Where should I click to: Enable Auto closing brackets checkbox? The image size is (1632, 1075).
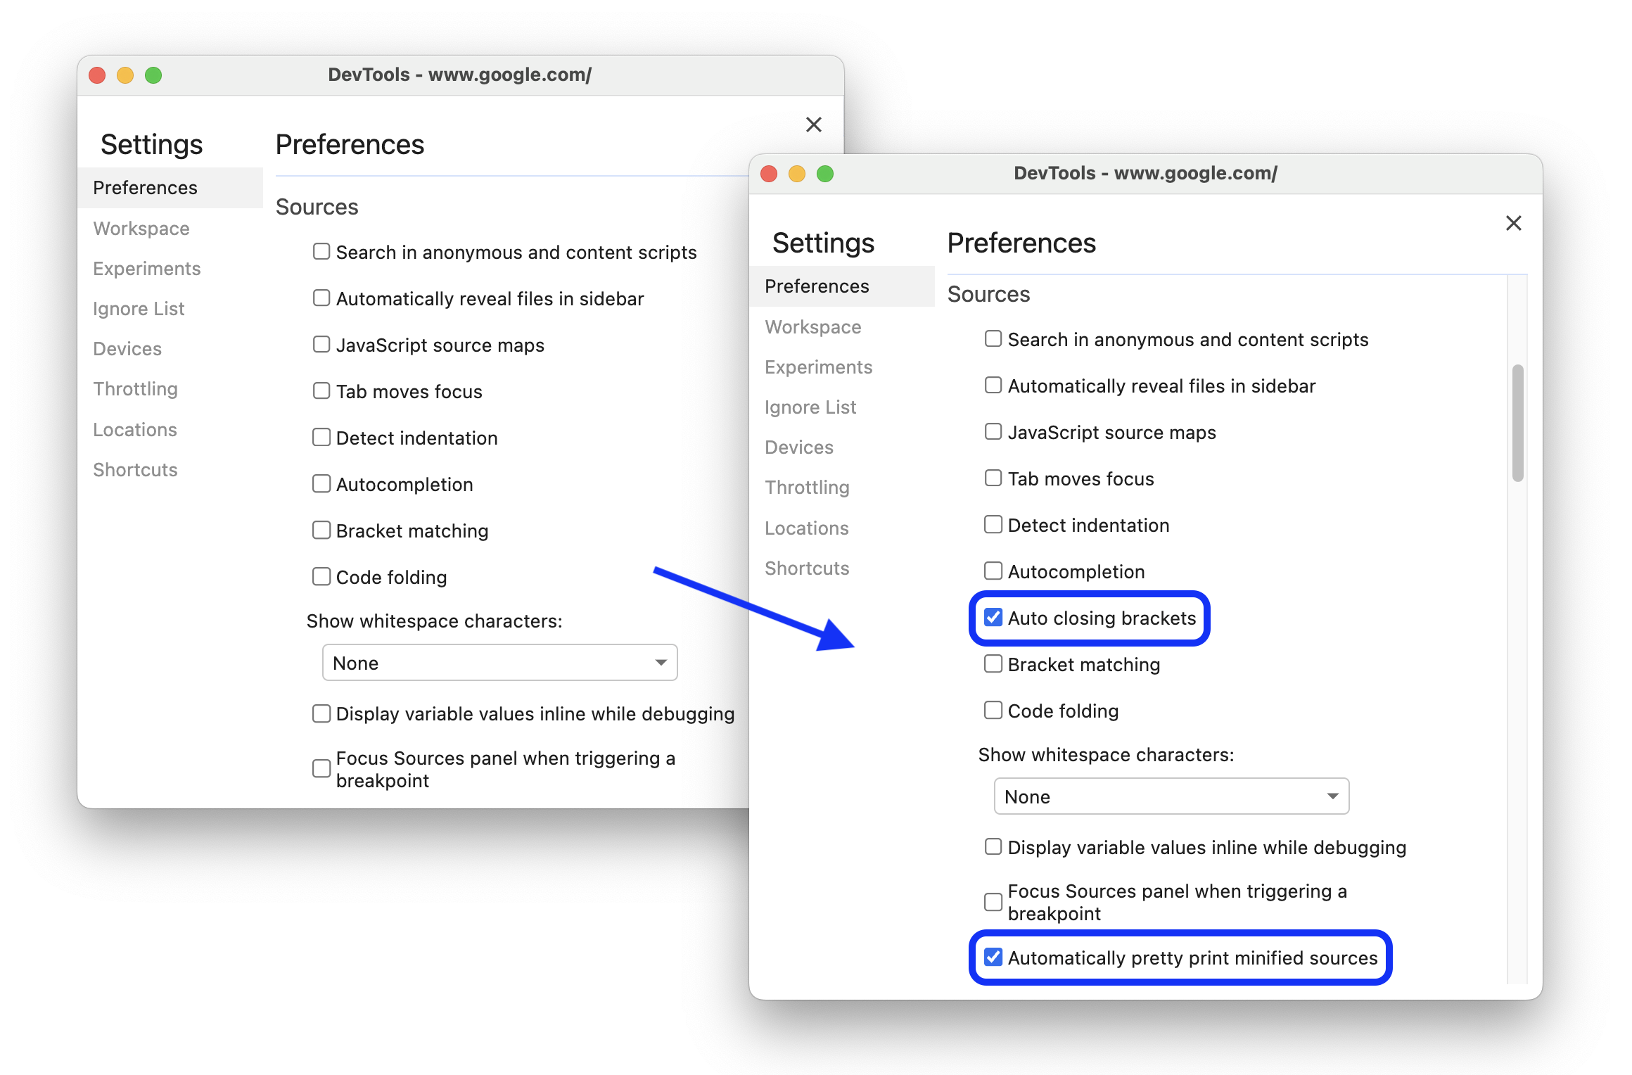coord(994,617)
